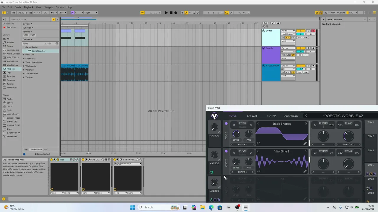Open Audio Effects in the library
This screenshot has height=212, width=378.
coord(13,54)
